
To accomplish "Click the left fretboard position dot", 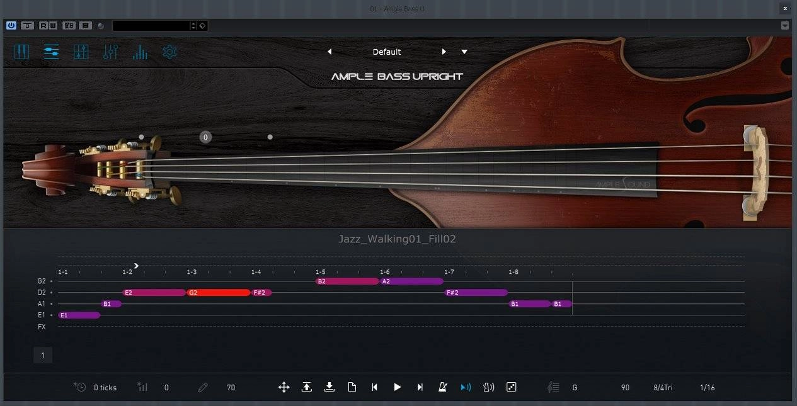I will 141,137.
